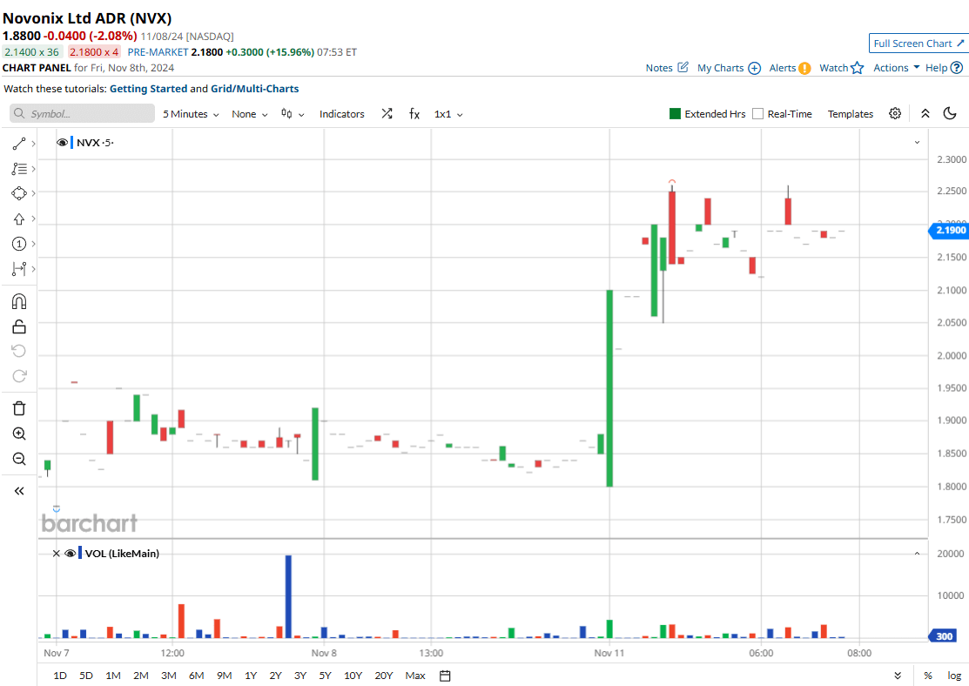Click the notes edit pencil icon
Viewport: 969px width, 686px height.
[x=683, y=67]
